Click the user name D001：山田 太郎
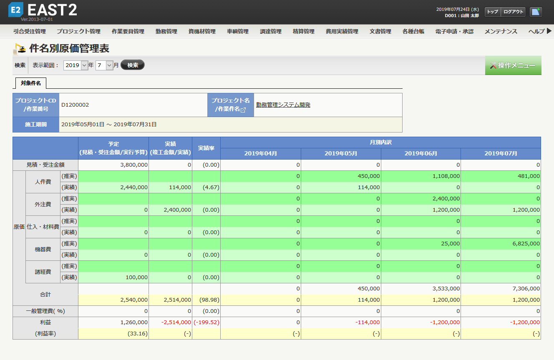 point(462,15)
